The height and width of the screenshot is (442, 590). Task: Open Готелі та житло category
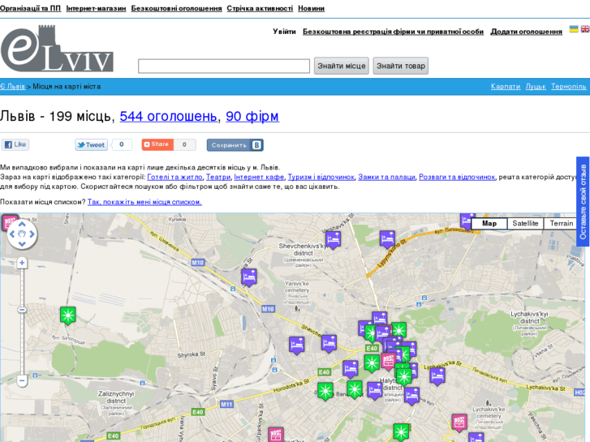(175, 177)
